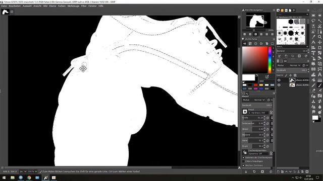Select the Paths tool
Image resolution: width=323 pixels, height=181 pixels.
[319, 32]
